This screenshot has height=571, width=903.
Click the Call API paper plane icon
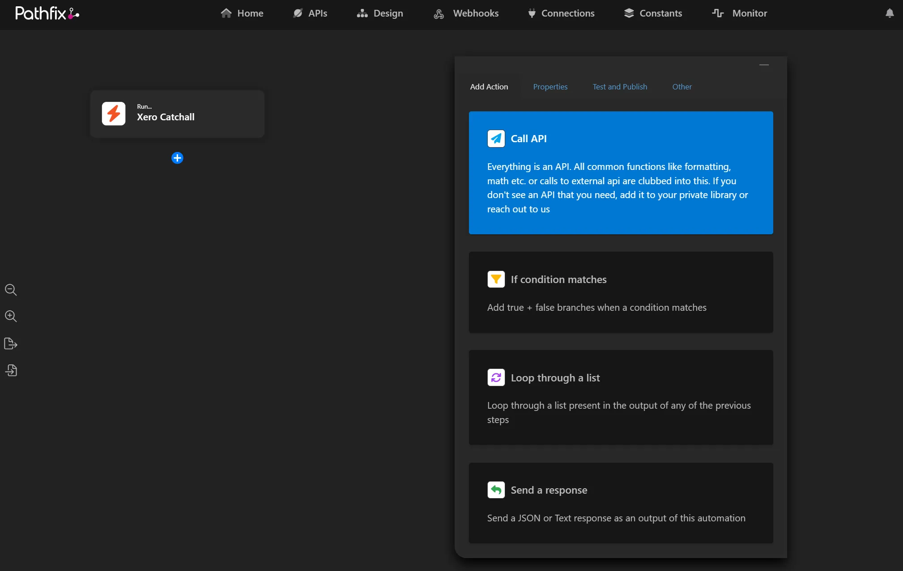tap(496, 139)
